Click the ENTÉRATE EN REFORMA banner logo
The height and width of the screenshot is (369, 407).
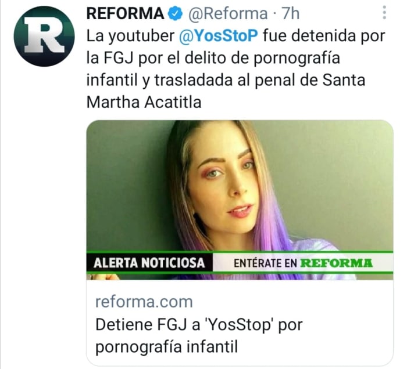pyautogui.click(x=303, y=263)
